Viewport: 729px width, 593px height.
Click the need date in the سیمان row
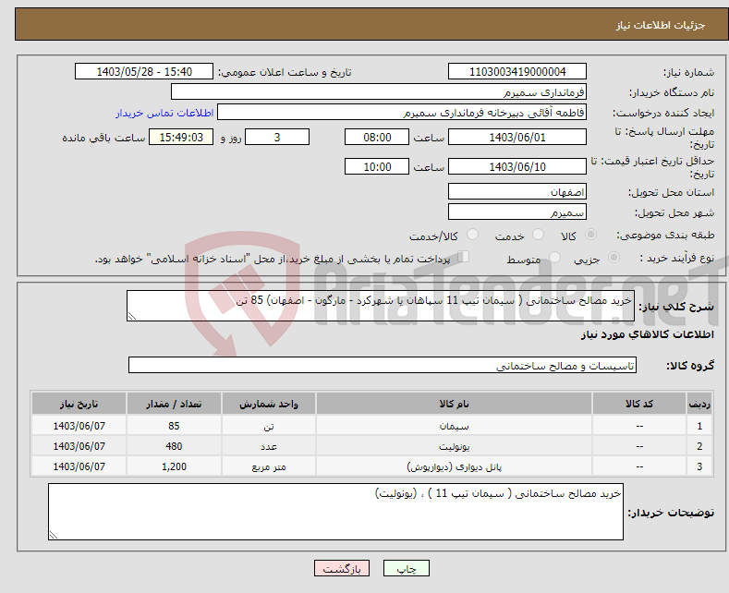pos(79,426)
